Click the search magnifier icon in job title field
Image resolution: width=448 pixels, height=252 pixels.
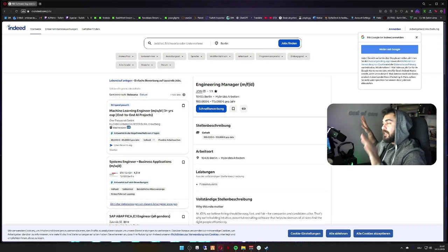149,43
